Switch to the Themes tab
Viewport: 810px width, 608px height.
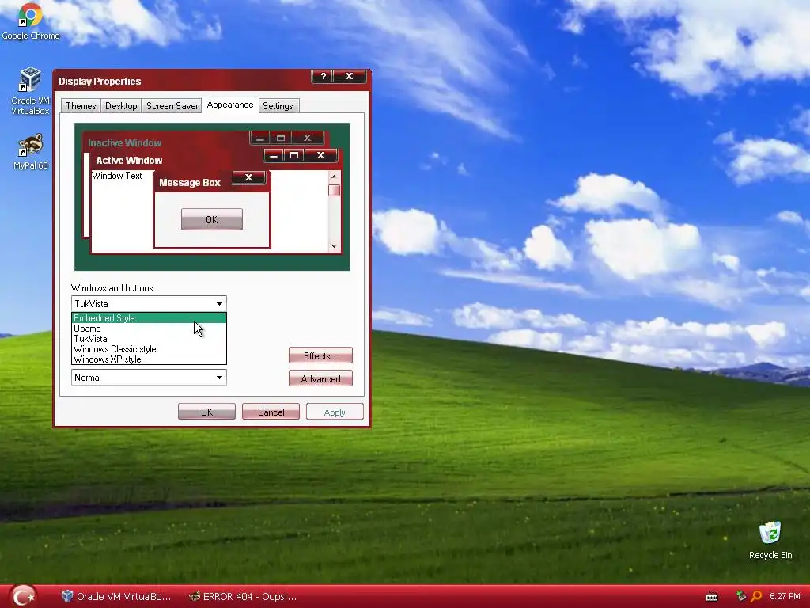coord(81,106)
